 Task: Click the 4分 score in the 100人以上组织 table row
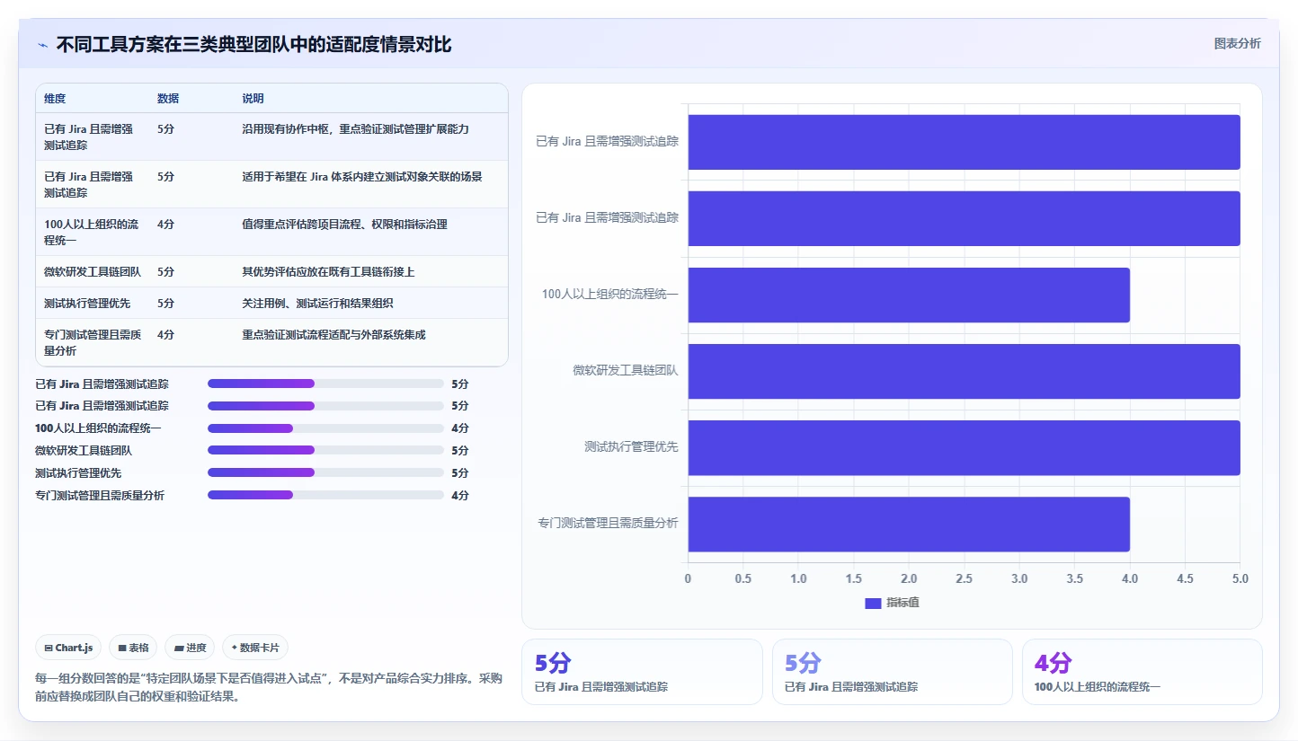[165, 225]
